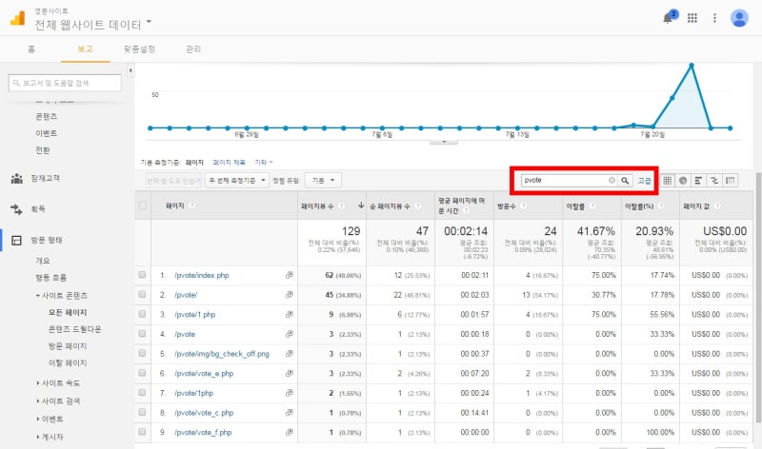The height and width of the screenshot is (449, 762).
Task: Check the /pvote/1php row checkbox
Action: pyautogui.click(x=142, y=393)
